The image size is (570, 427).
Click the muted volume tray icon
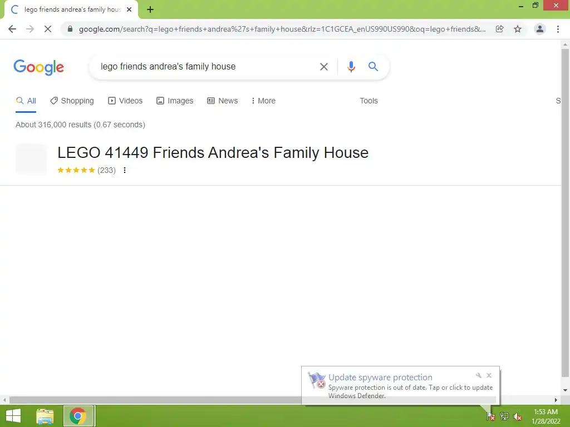click(518, 416)
